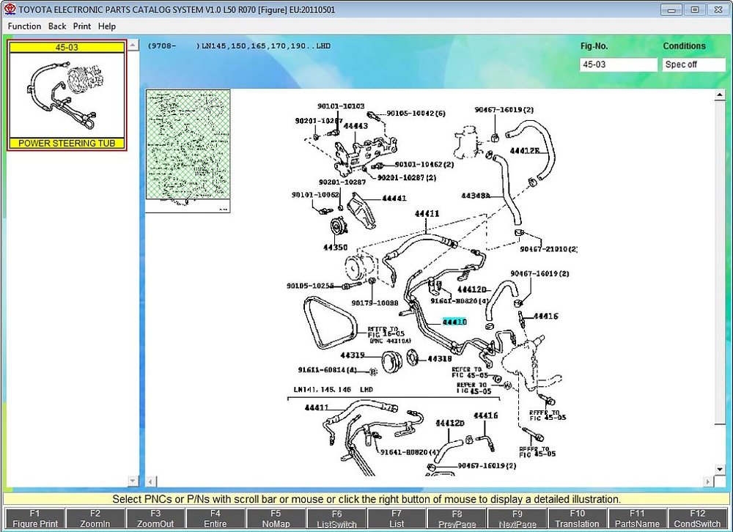Click the Back menu item

[x=57, y=26]
